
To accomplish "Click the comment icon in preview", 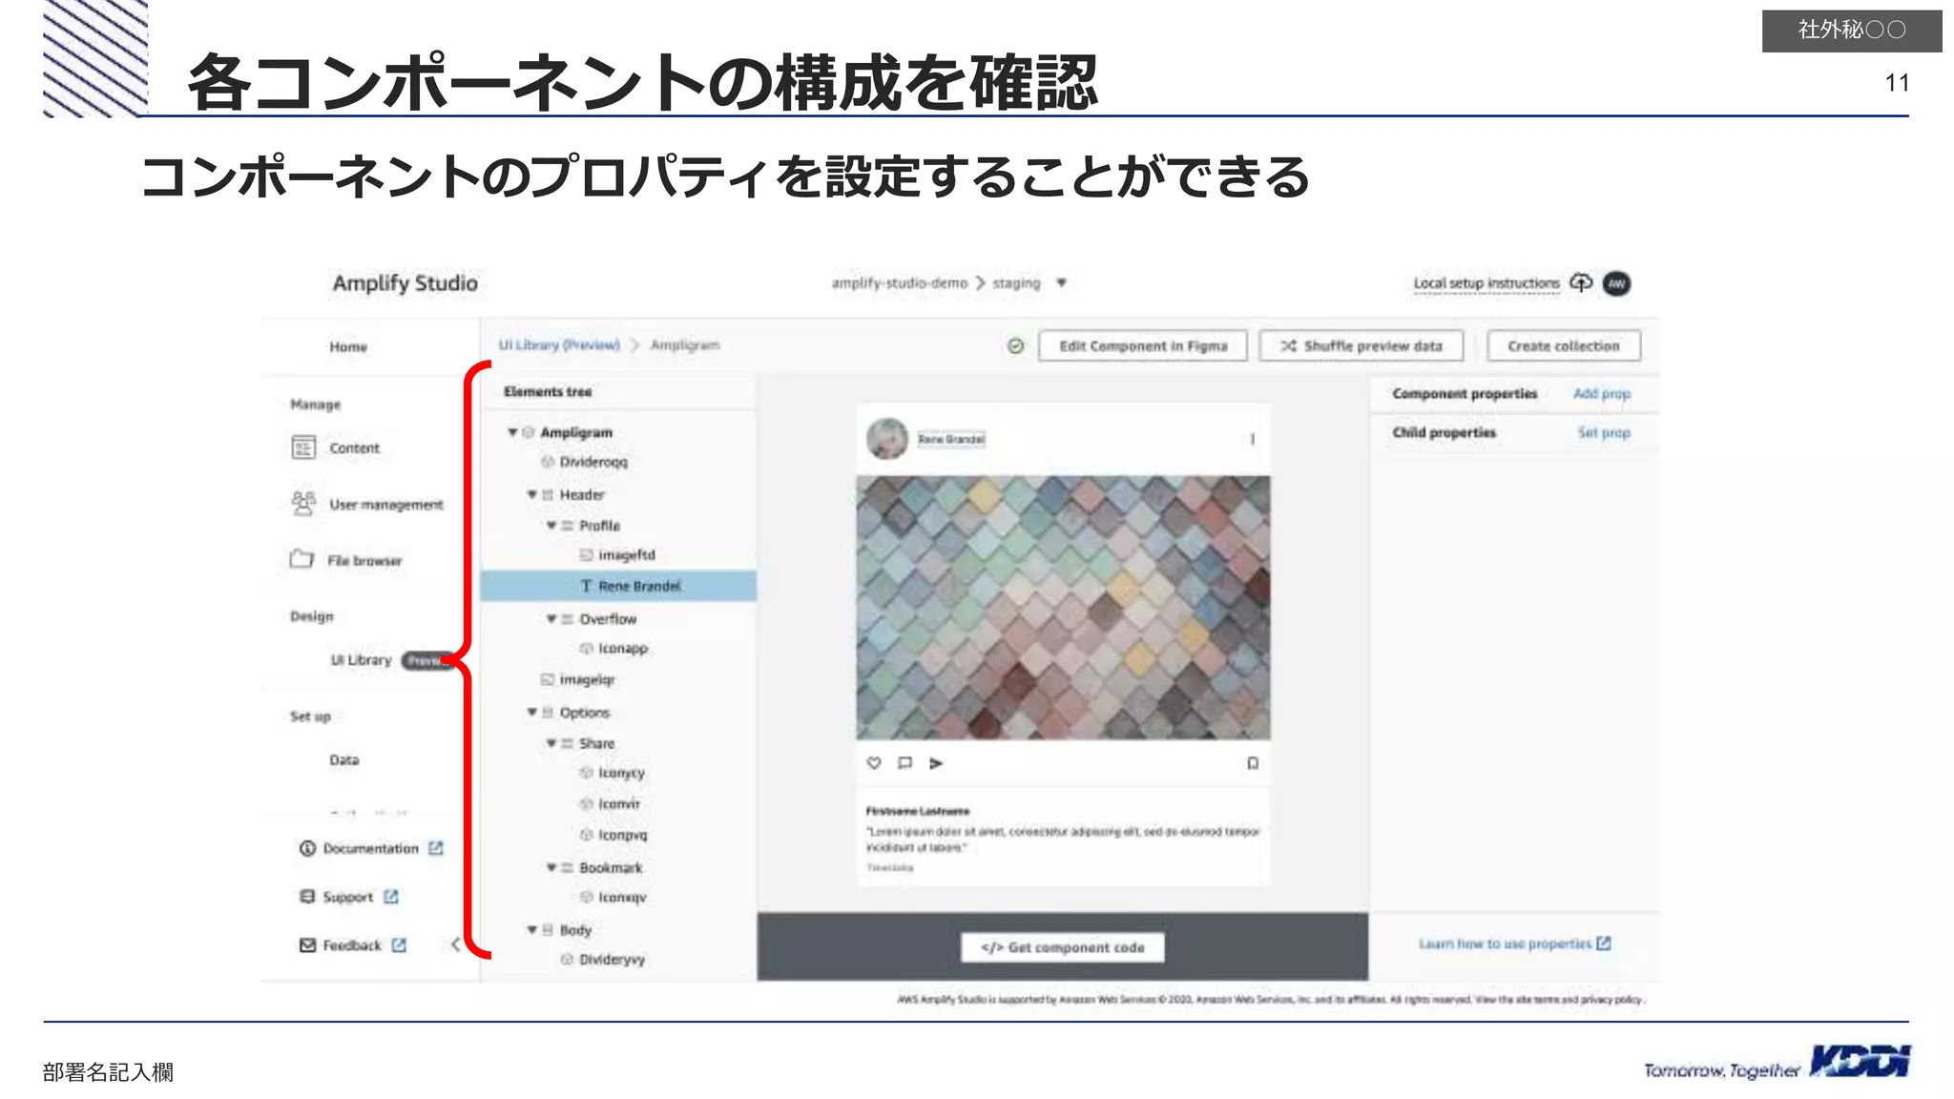I will pos(904,762).
